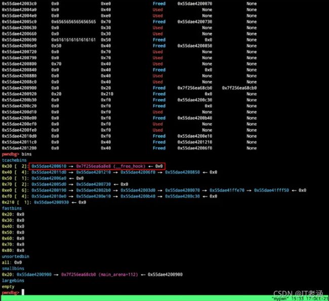Select the 'unsortedbin' heading
This screenshot has height=301, width=329.
coord(16,256)
